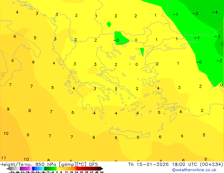Click the -2 temperature value on the map
The width and height of the screenshot is (224, 173).
(219, 61)
